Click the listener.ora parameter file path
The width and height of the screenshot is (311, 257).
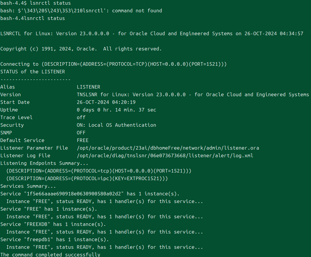(168, 148)
